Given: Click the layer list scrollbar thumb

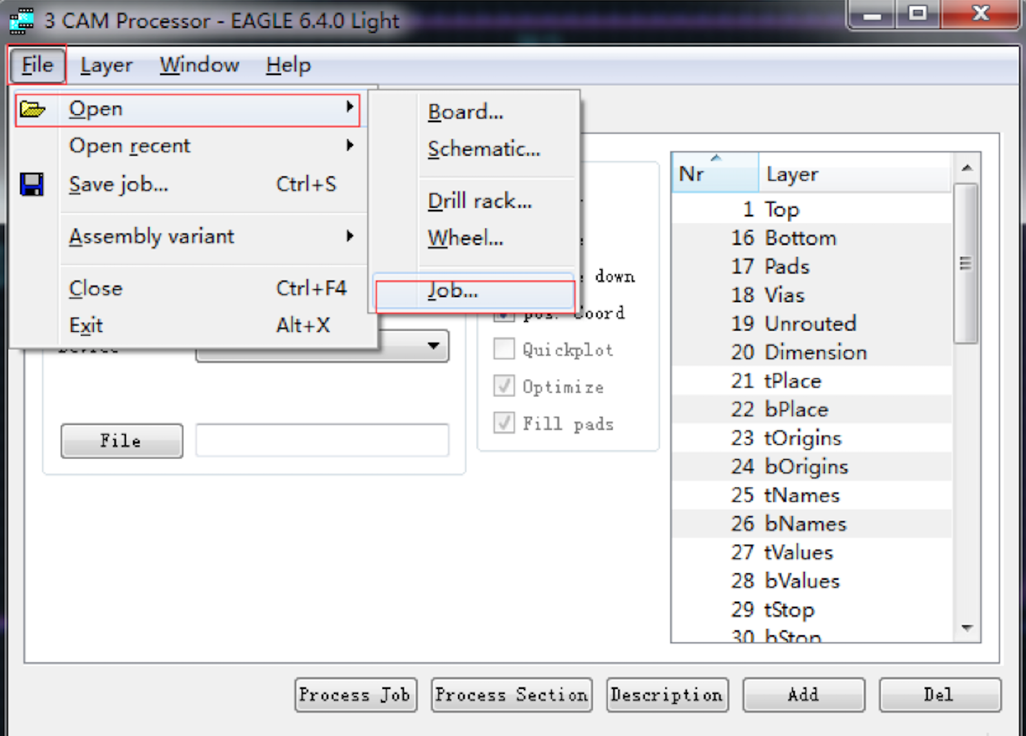Looking at the screenshot, I should pos(966,263).
